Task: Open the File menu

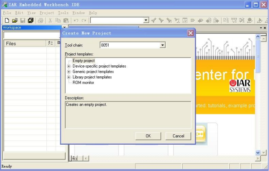Action: (7, 13)
